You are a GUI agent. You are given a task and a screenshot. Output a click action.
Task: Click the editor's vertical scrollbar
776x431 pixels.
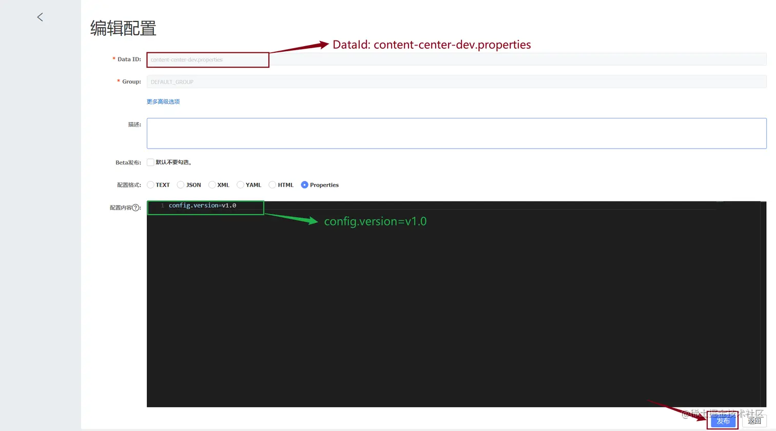click(763, 304)
